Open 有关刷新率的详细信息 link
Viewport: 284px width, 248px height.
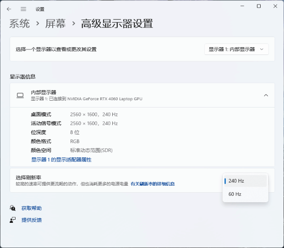pyautogui.click(x=153, y=184)
